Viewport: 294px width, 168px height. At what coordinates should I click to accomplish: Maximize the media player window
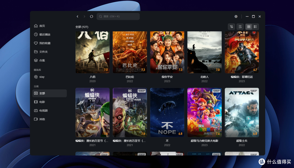coord(253,17)
